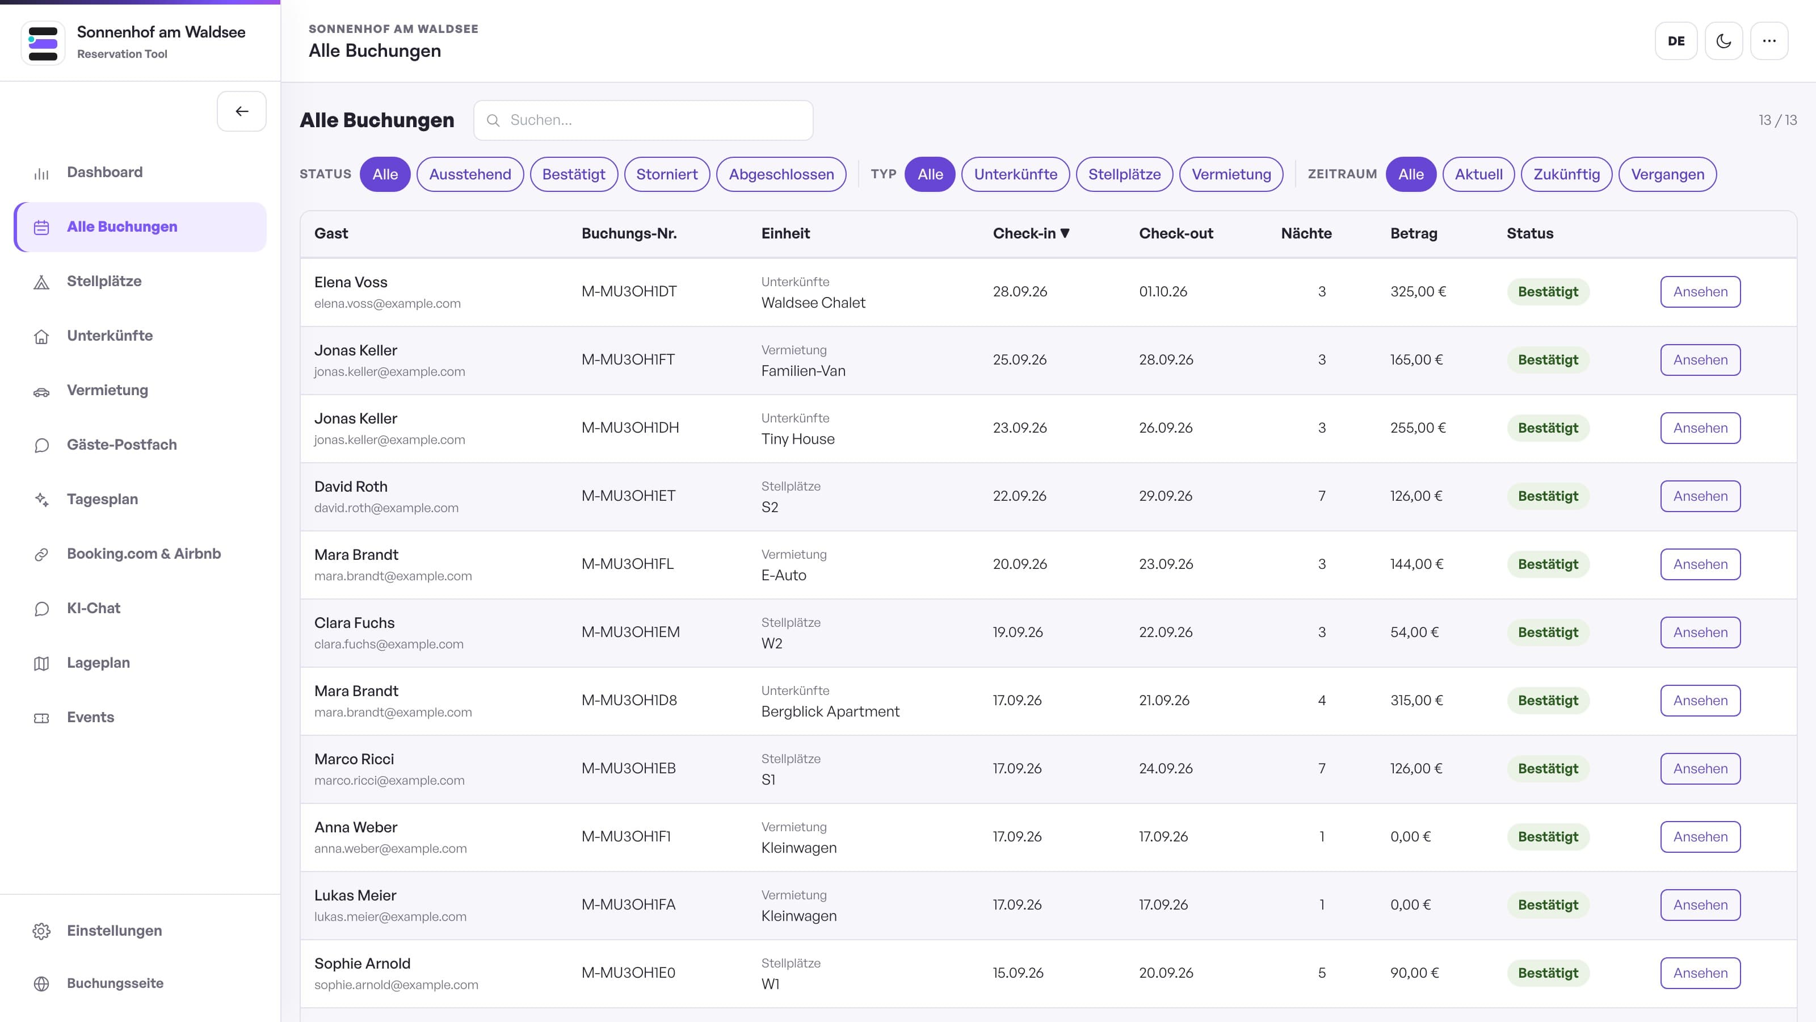The width and height of the screenshot is (1816, 1022).
Task: Click the chat bubble icon for Gäste-Postfach
Action: [x=41, y=446]
